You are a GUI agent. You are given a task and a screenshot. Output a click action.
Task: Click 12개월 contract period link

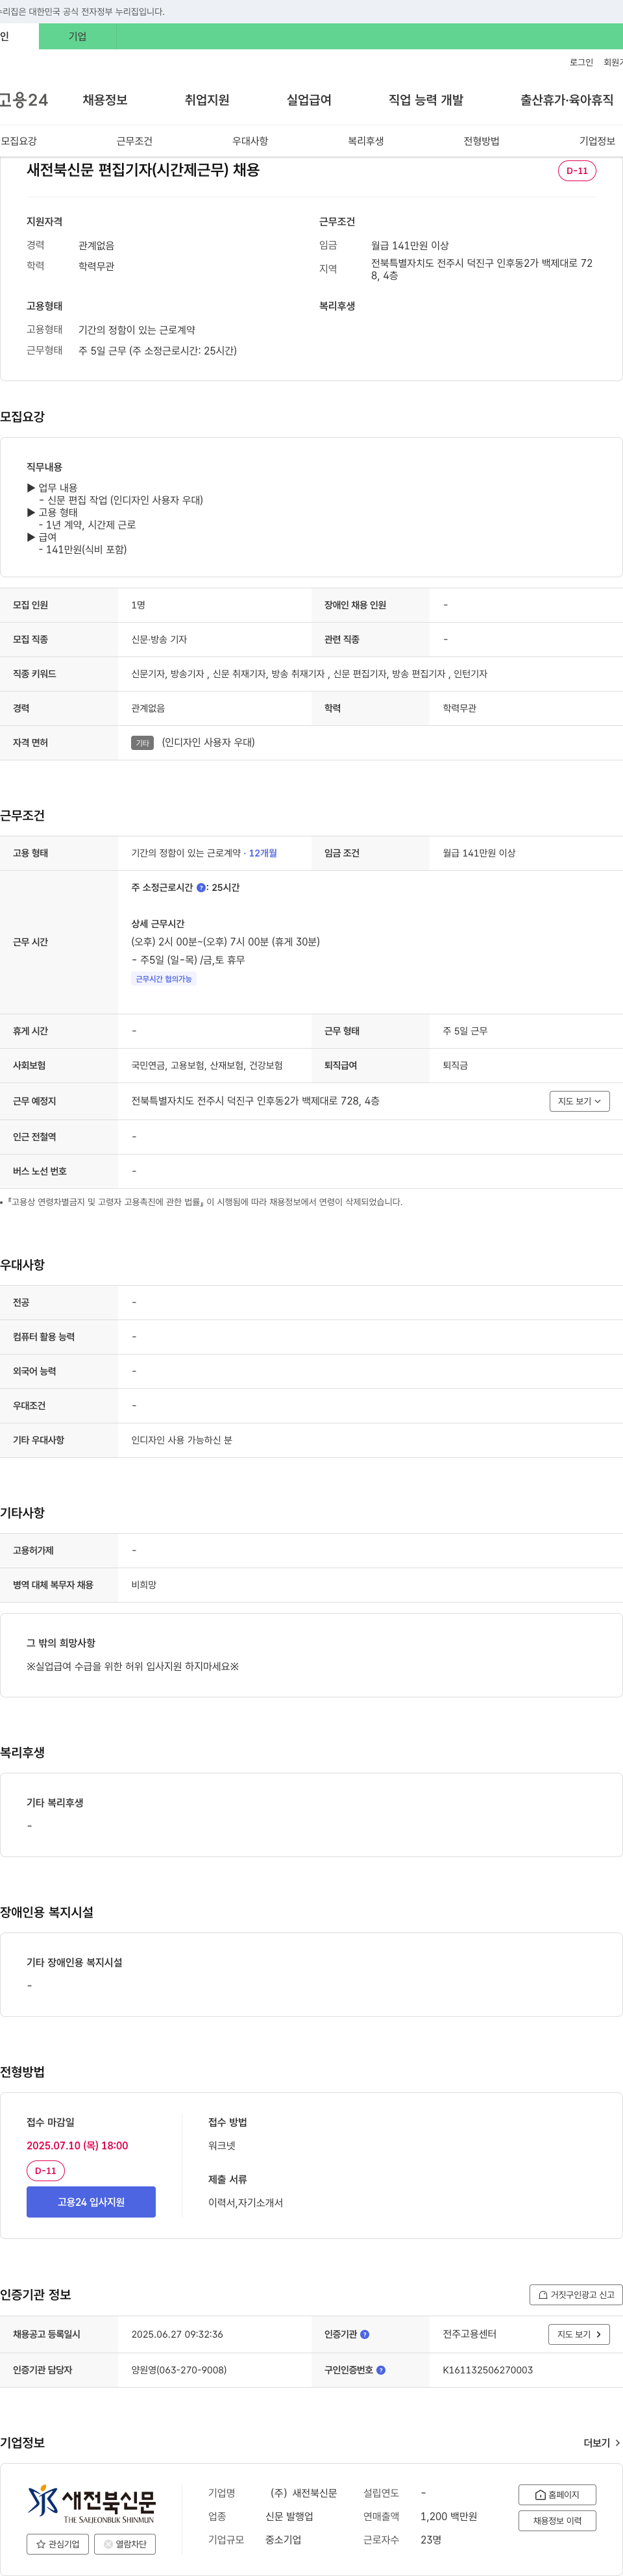pos(263,853)
